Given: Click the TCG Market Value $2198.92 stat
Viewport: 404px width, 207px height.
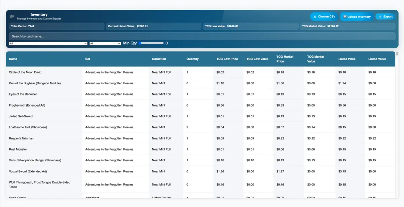Looking at the screenshot, I should coord(347,26).
